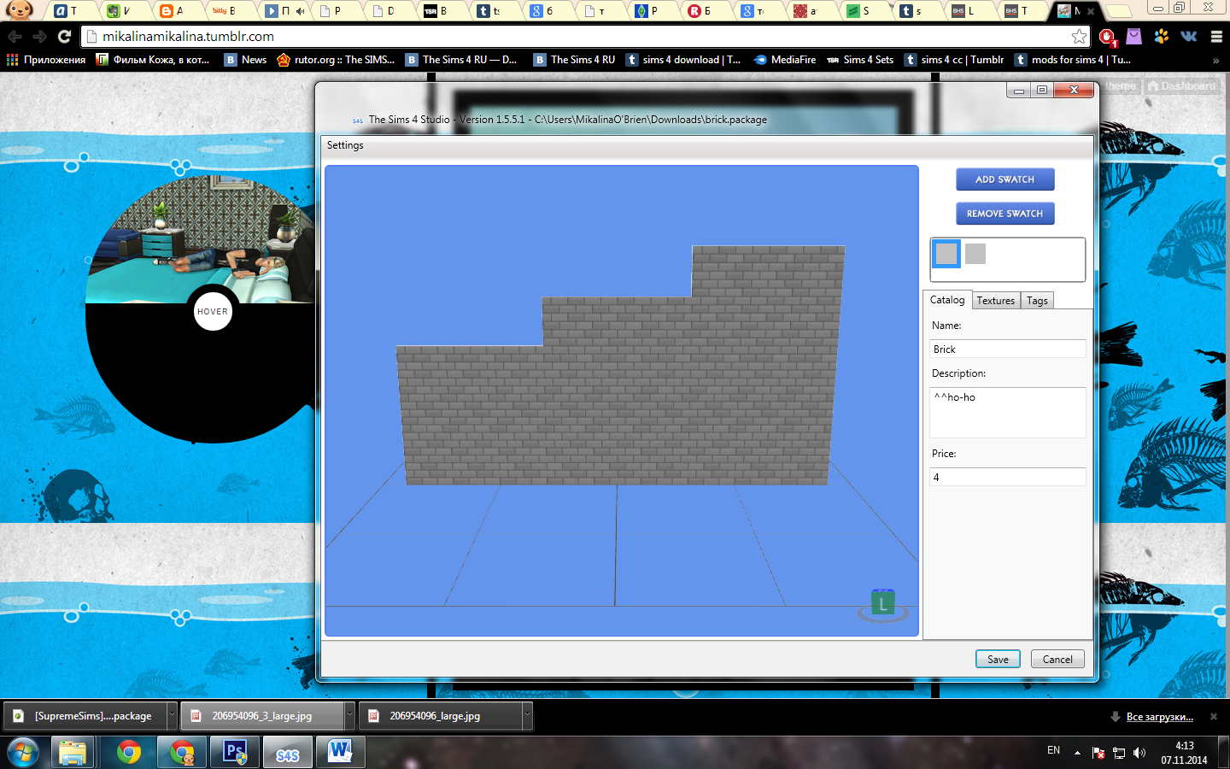Reload the Tumblr page
Viewport: 1230px width, 769px height.
(x=64, y=37)
